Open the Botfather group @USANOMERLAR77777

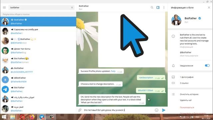coord(38,70)
